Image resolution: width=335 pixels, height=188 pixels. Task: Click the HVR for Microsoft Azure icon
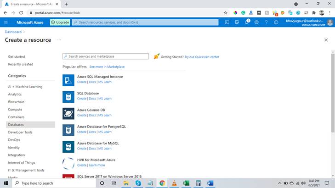click(68, 163)
